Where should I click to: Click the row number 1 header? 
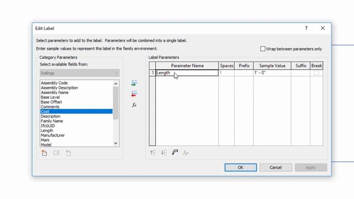[x=153, y=73]
